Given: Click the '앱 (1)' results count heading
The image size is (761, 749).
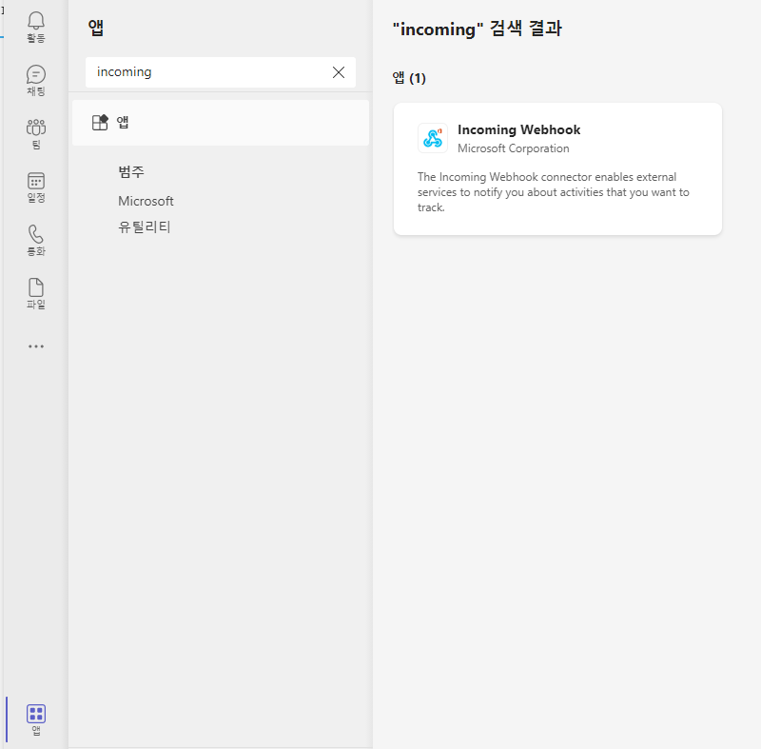Looking at the screenshot, I should pos(409,78).
